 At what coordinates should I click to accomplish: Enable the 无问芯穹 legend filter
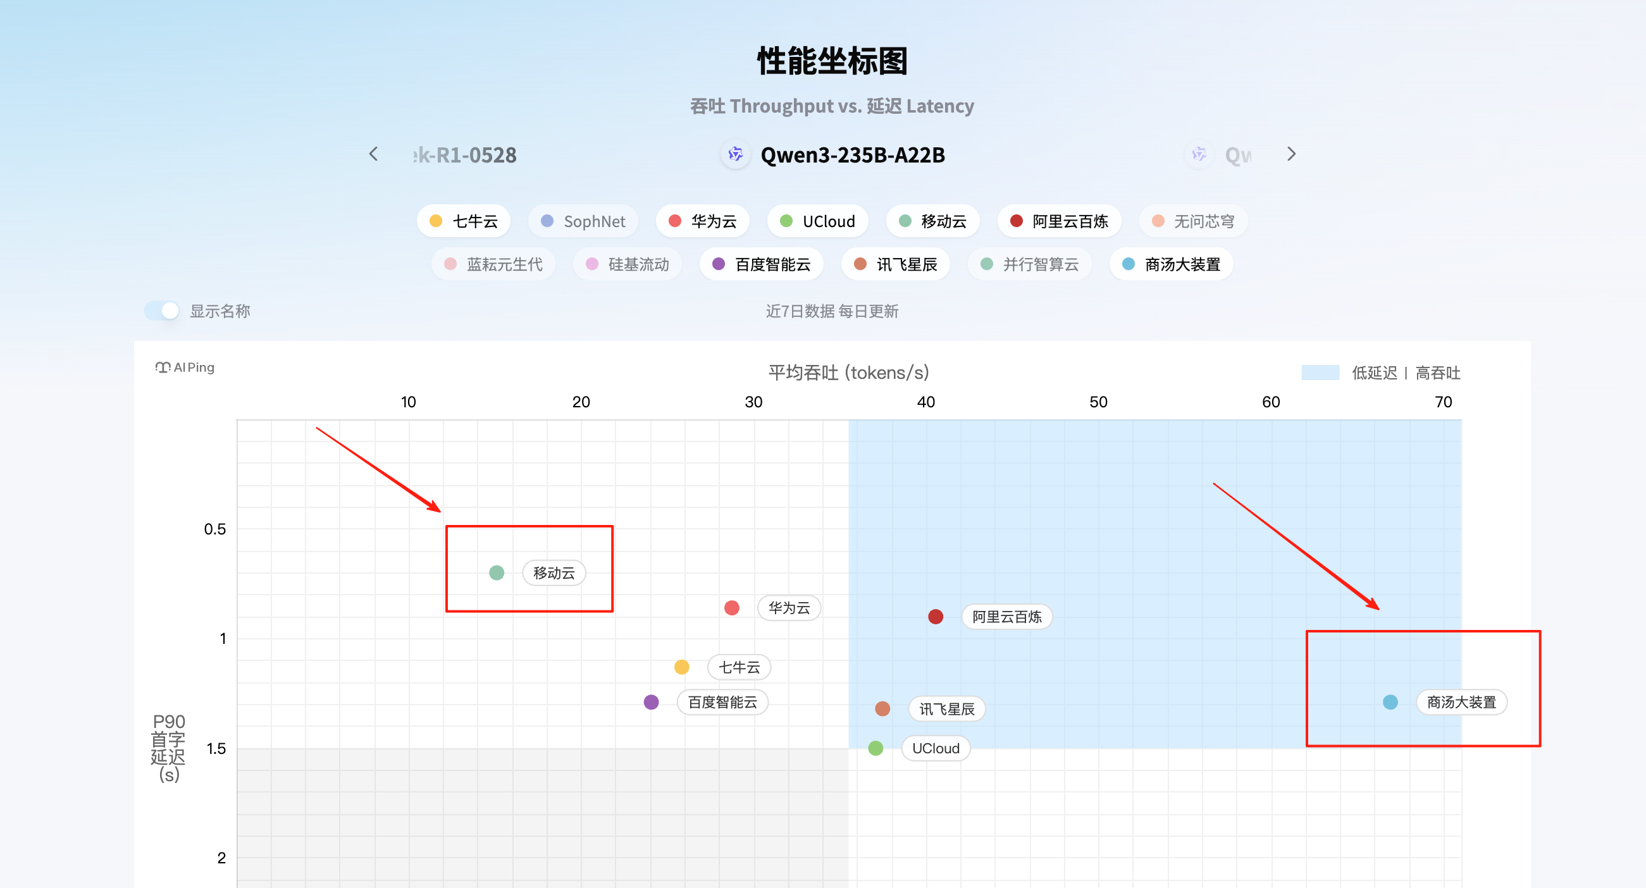click(x=1192, y=221)
